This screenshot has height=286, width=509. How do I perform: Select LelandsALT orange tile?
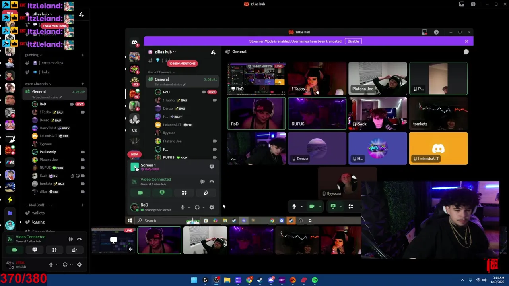438,149
